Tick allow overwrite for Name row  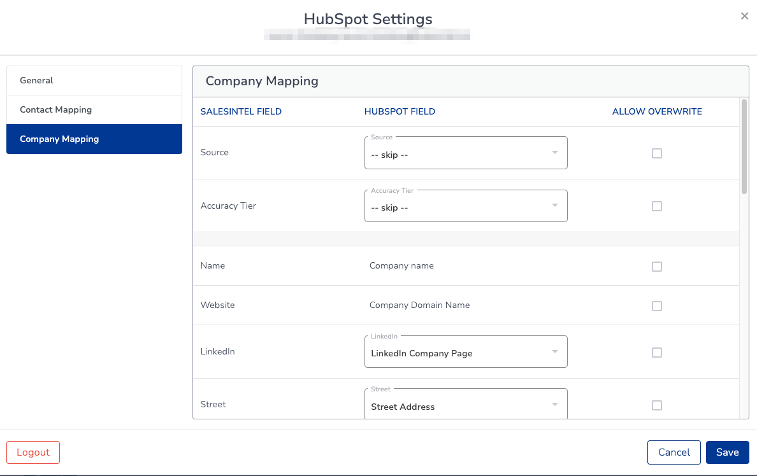click(656, 267)
